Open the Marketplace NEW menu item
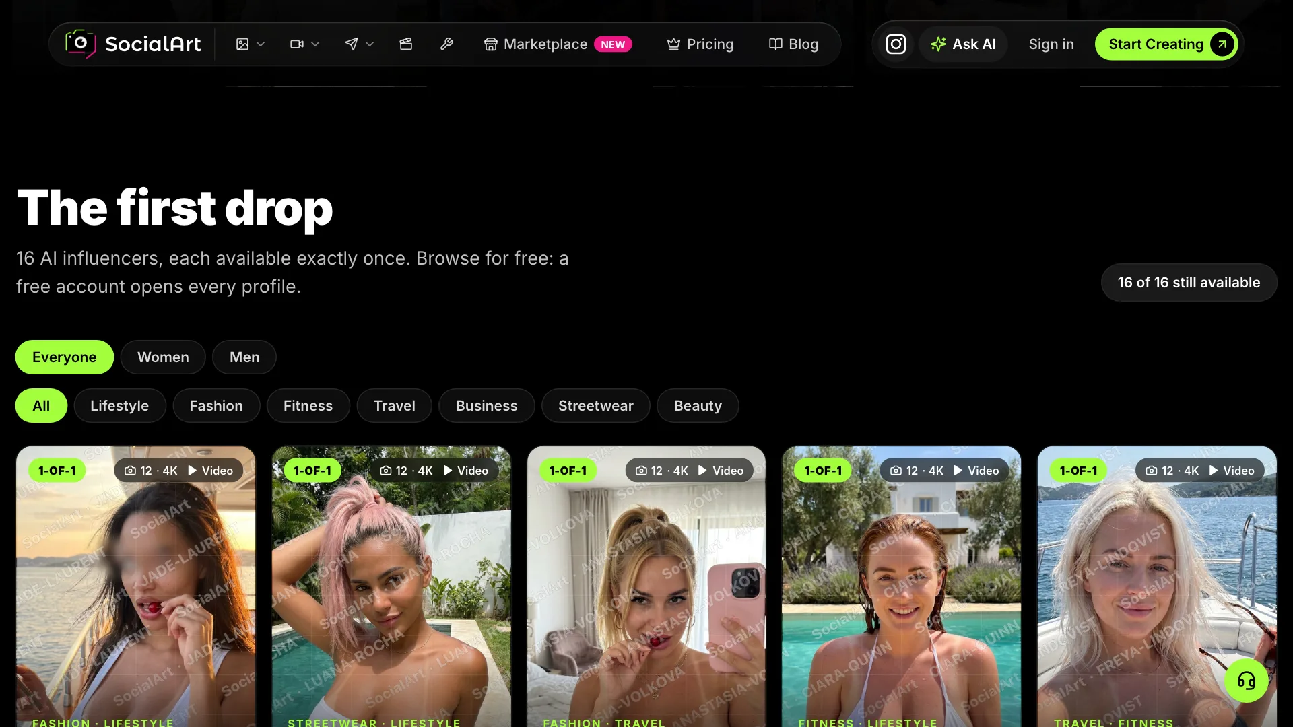The image size is (1293, 727). point(558,44)
